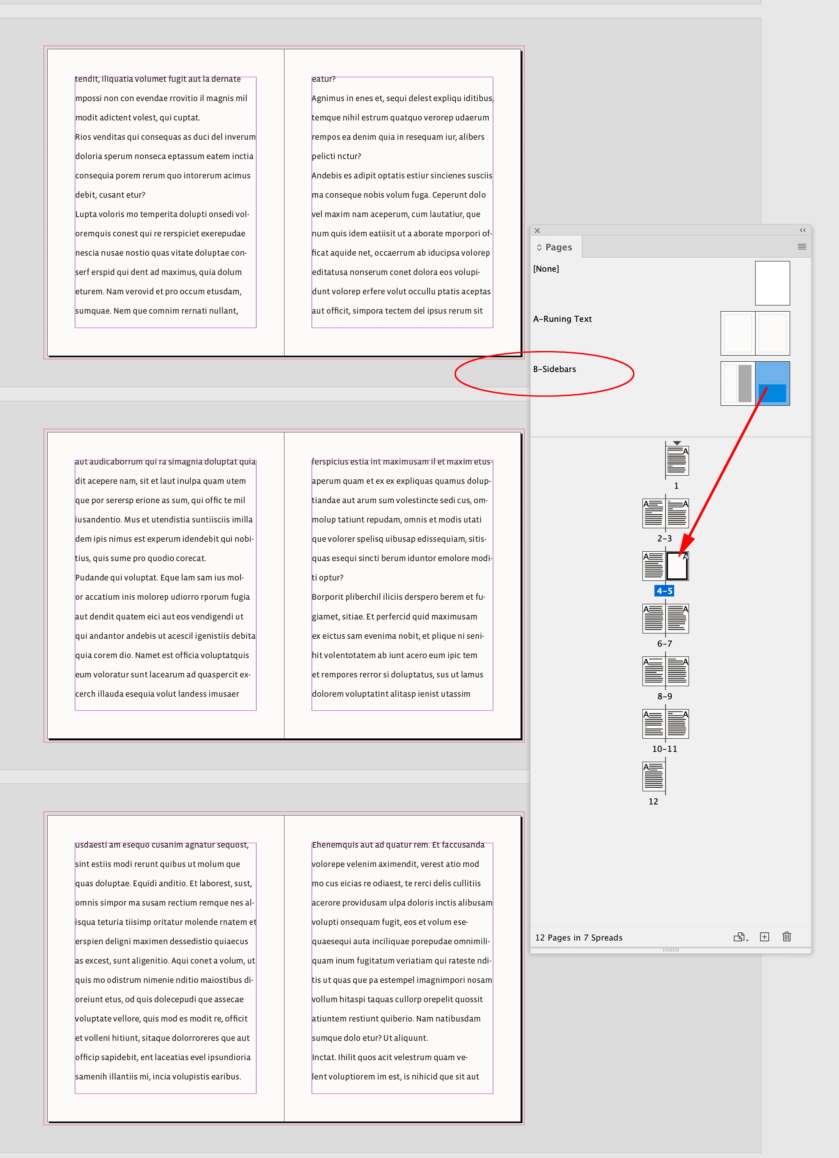Select page 1 thumbnail
The width and height of the screenshot is (839, 1158).
pos(677,460)
